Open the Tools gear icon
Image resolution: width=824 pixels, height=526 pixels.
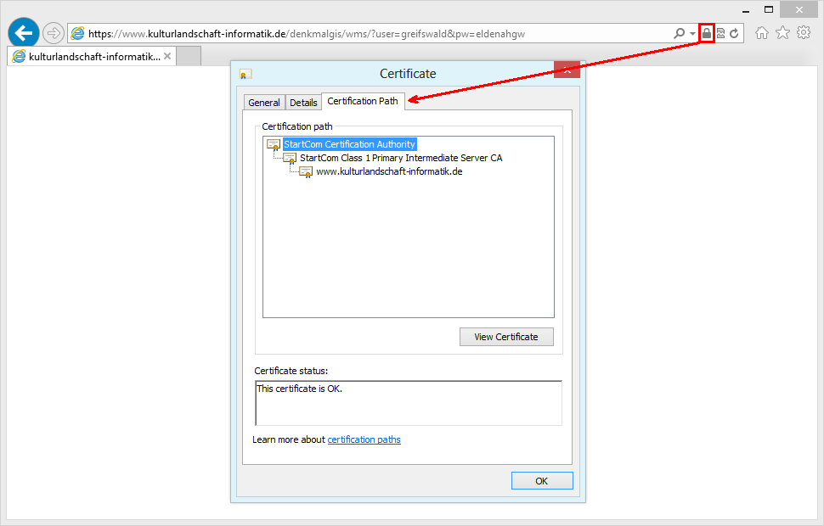point(803,31)
